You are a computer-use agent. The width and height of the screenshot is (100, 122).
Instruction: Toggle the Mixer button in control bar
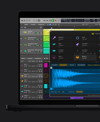[36, 21]
